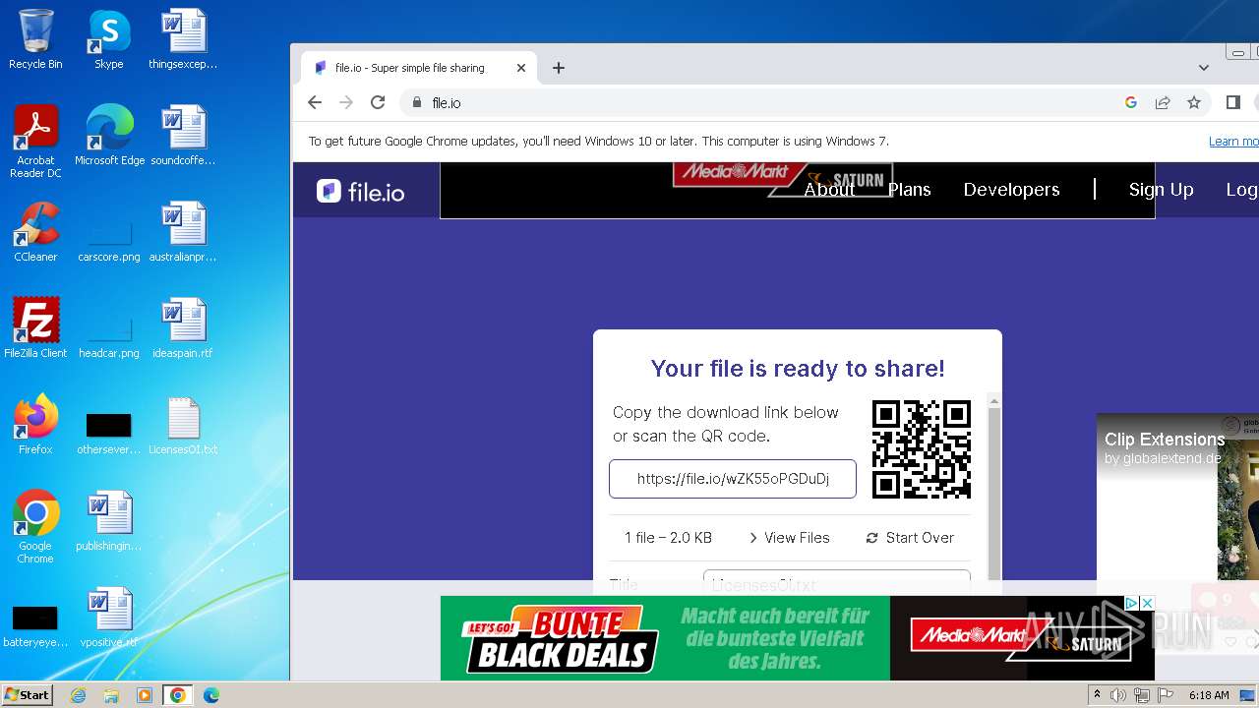Image resolution: width=1259 pixels, height=708 pixels.
Task: Go back using Chrome back arrow
Action: (x=315, y=102)
